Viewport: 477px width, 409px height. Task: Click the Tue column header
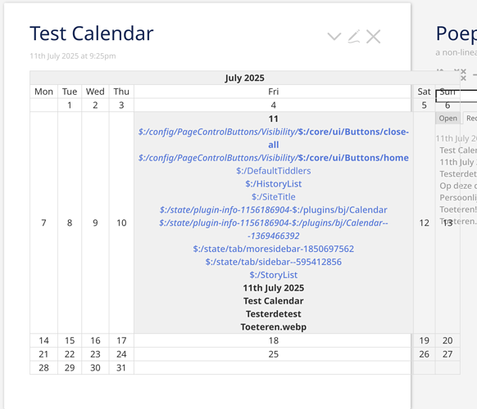(70, 92)
